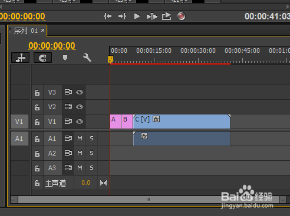The height and width of the screenshot is (216, 290).
Task: Click master track go-to-end icon
Action: (x=103, y=183)
